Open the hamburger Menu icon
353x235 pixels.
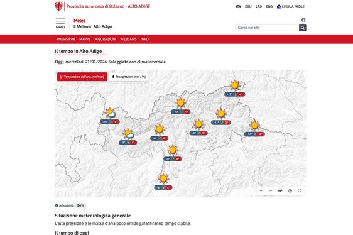(60, 21)
